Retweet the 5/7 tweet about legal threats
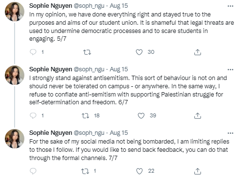 point(87,52)
